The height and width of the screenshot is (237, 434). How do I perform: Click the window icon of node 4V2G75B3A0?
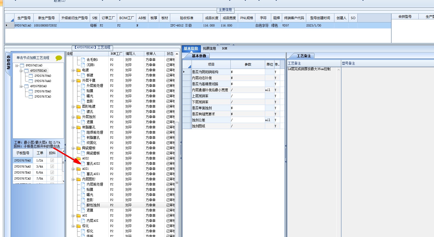point(27,86)
